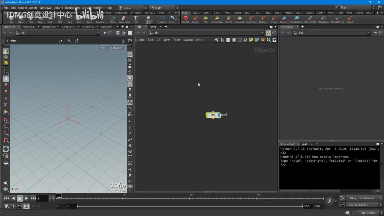The height and width of the screenshot is (216, 384).
Task: Click the timeline frame 1 marker
Action: pyautogui.click(x=59, y=196)
